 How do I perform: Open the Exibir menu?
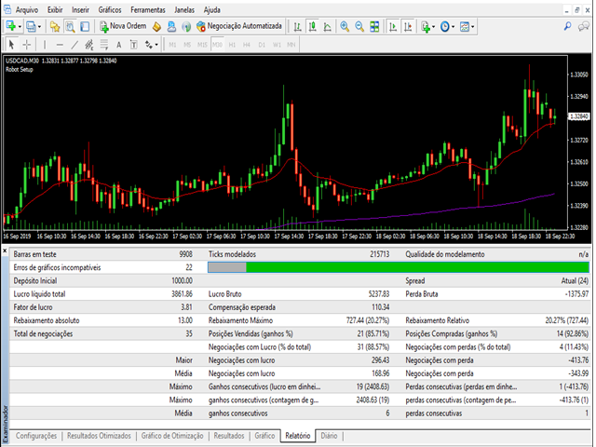[x=55, y=10]
